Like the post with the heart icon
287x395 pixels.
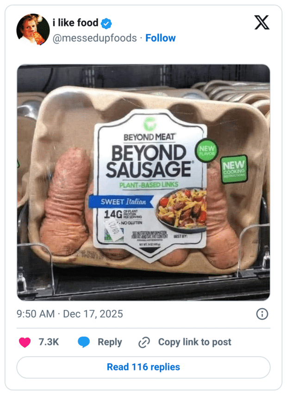pos(25,342)
